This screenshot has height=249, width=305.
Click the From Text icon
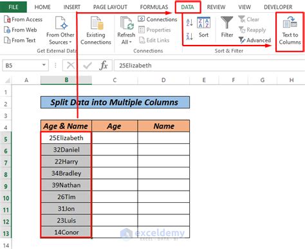point(7,40)
